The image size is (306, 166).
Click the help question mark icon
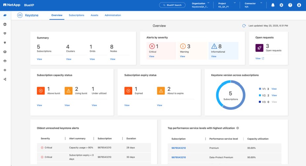[290, 5]
